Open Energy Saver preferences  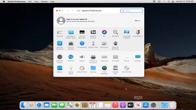(71, 70)
